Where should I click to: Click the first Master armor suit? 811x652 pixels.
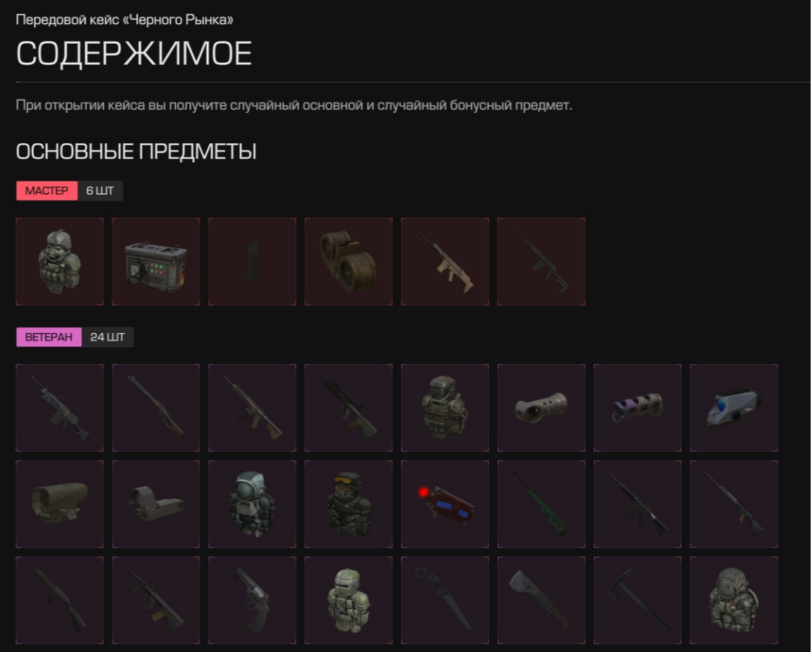(x=59, y=262)
